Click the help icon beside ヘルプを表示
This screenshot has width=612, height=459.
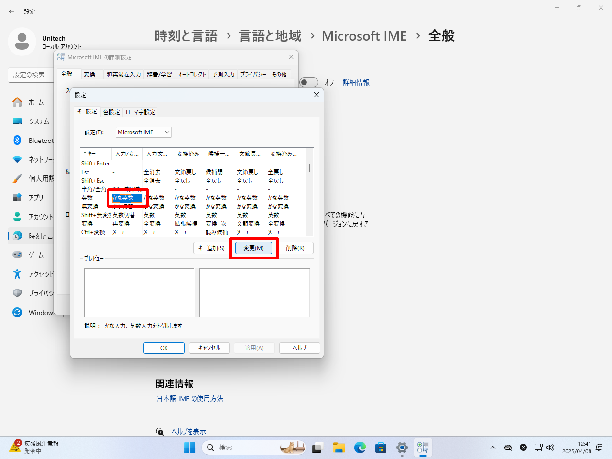point(160,431)
